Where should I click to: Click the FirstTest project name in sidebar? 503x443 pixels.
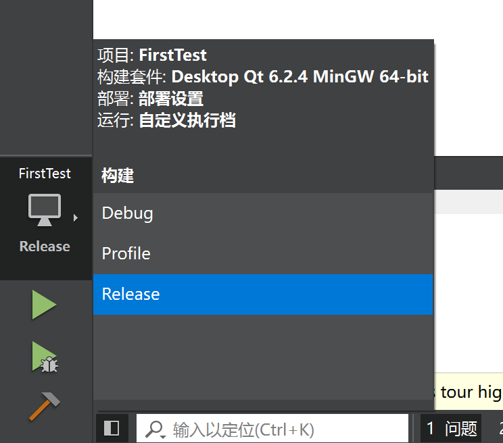click(45, 174)
